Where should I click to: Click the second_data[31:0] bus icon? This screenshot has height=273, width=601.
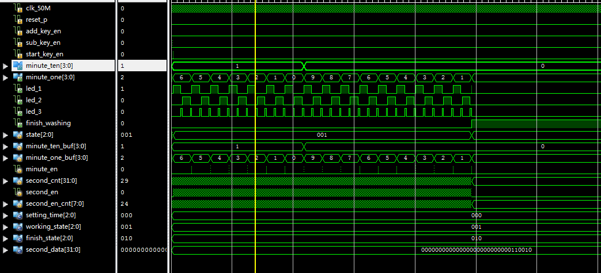pos(18,249)
